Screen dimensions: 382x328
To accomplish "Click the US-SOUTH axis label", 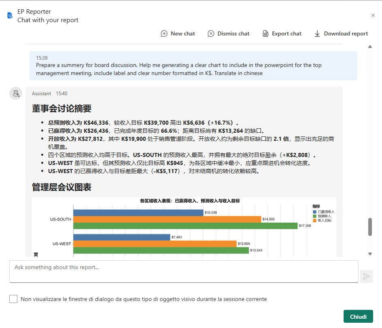I will pyautogui.click(x=60, y=219).
